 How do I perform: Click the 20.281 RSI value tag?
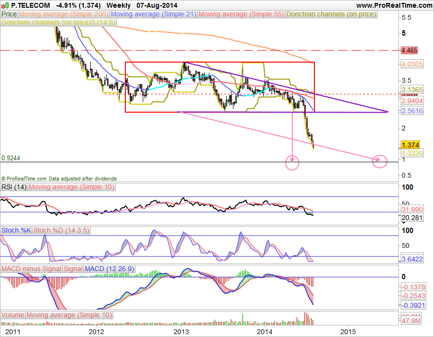coord(412,218)
